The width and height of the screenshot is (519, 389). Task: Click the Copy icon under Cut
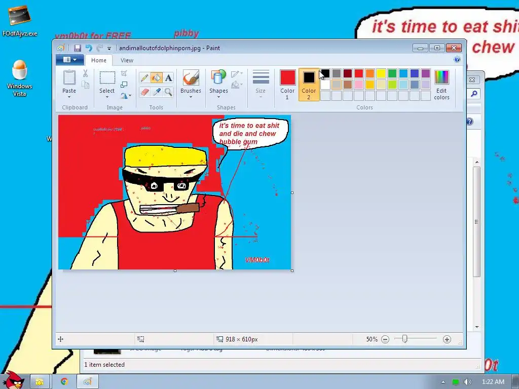tap(85, 85)
